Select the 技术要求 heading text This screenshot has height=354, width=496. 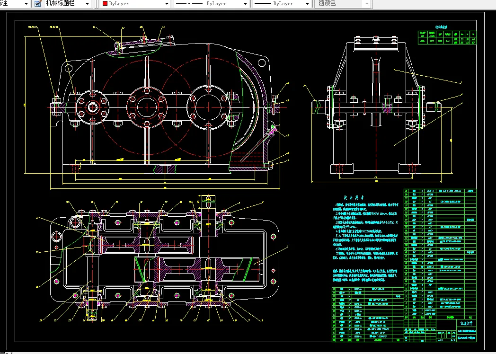pyautogui.click(x=354, y=197)
